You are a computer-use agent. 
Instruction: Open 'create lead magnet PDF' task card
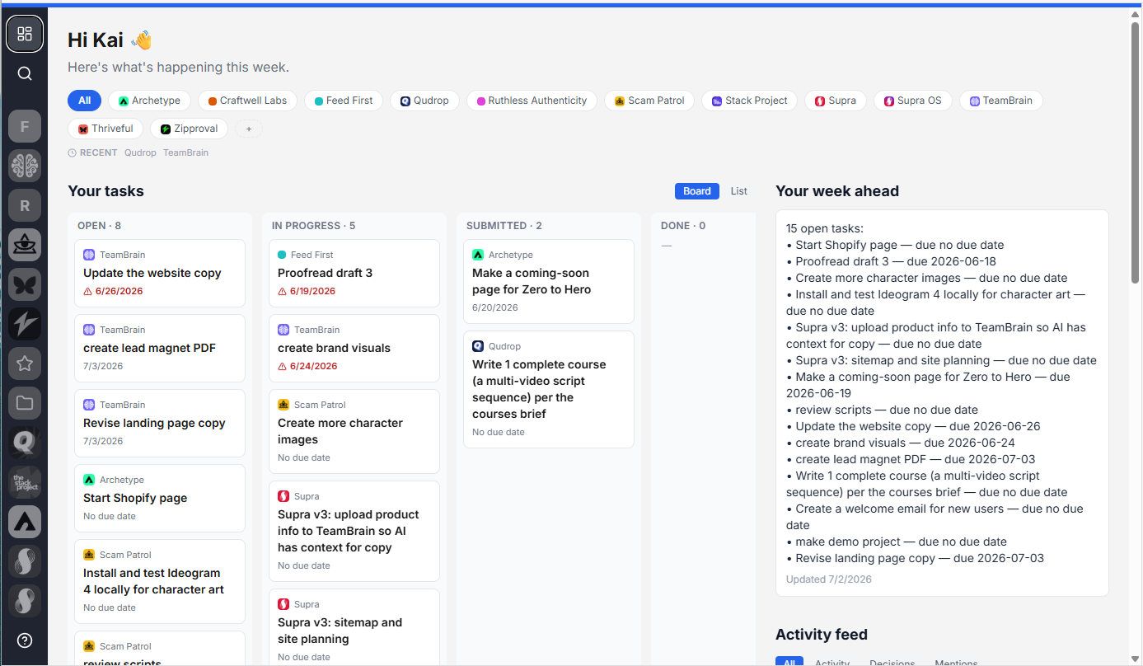[x=160, y=348]
